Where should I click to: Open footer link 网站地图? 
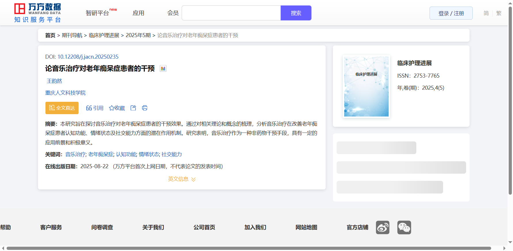point(306,227)
